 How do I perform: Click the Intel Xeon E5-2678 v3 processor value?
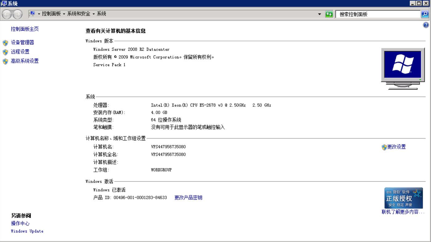click(x=211, y=105)
